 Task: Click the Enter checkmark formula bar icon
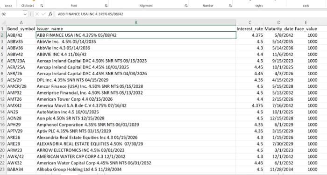click(x=43, y=14)
